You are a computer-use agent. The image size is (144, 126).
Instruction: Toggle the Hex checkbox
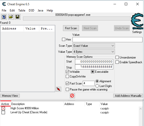click(x=63, y=39)
